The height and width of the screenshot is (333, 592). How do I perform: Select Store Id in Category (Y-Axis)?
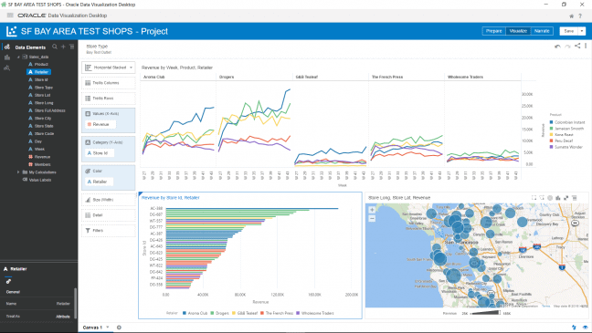tap(100, 153)
